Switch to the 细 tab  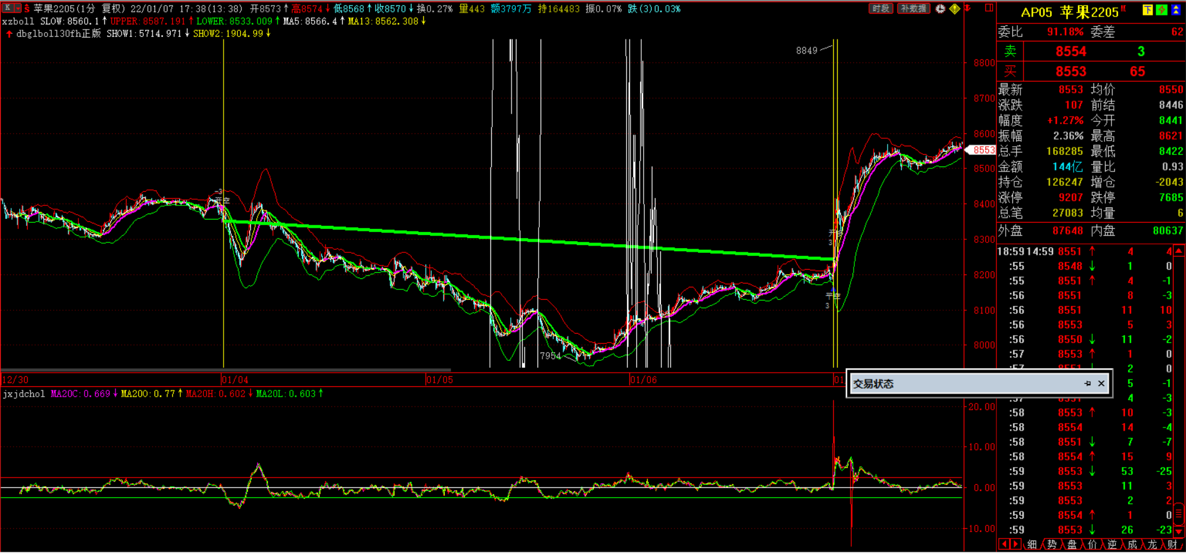(1032, 545)
